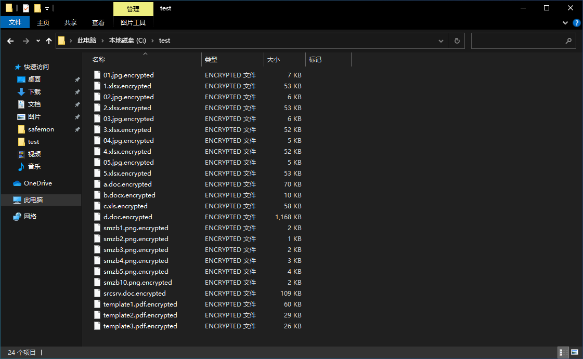Switch to details list view
This screenshot has width=583, height=359.
pyautogui.click(x=562, y=353)
